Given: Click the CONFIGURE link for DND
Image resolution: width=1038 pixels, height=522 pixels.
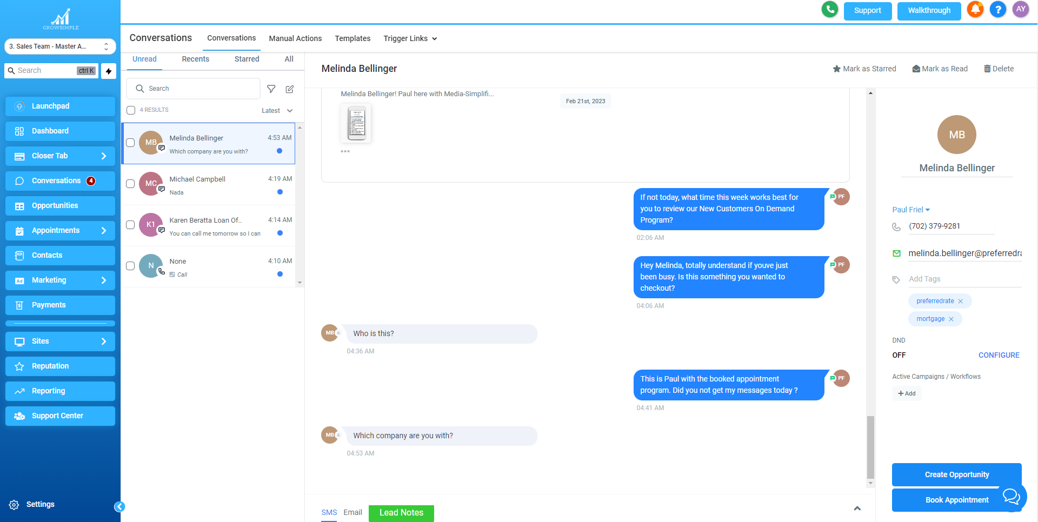Looking at the screenshot, I should coord(999,355).
